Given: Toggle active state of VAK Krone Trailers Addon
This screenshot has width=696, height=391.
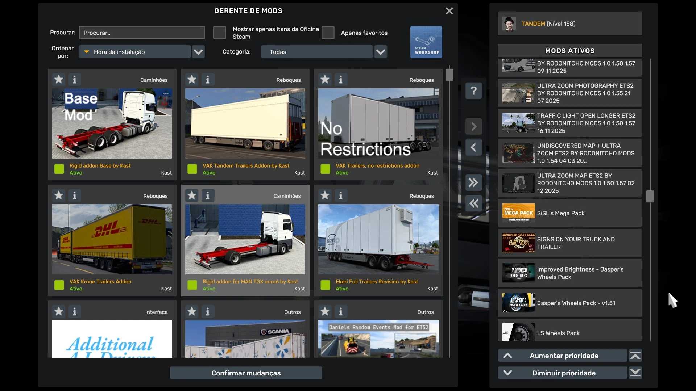Looking at the screenshot, I should [59, 285].
